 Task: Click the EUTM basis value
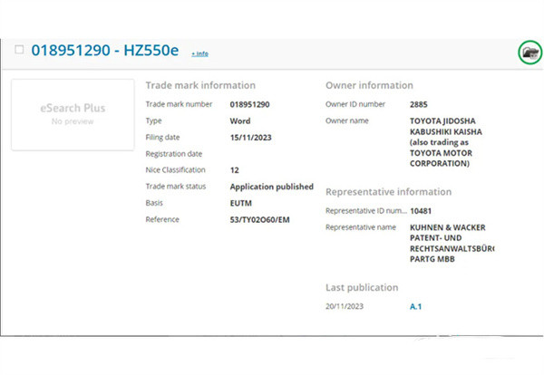coord(241,203)
